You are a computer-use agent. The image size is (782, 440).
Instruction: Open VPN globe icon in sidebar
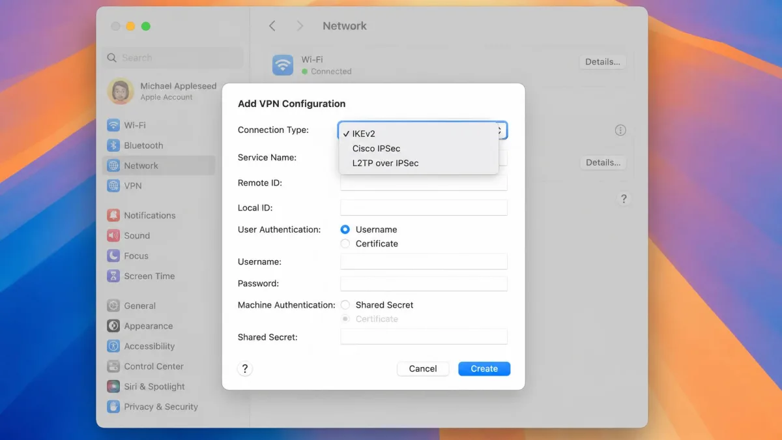pyautogui.click(x=113, y=186)
